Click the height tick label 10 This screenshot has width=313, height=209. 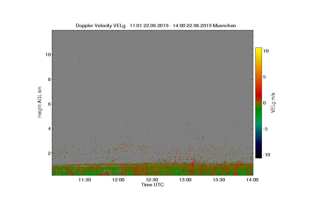coord(48,55)
